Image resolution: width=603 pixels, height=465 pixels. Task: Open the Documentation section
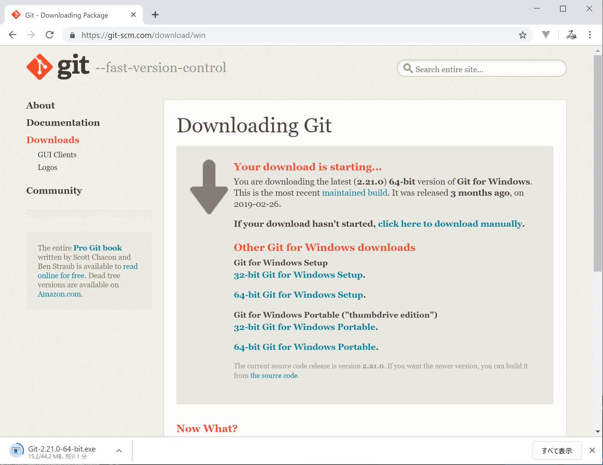63,123
